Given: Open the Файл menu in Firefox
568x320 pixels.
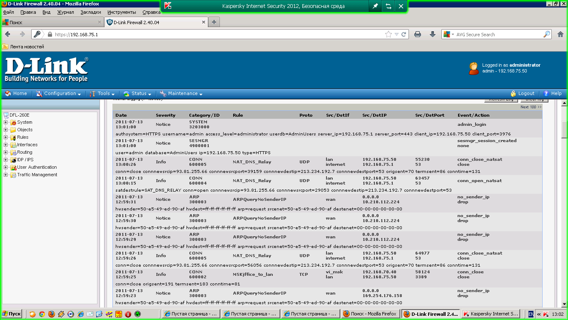Looking at the screenshot, I should [x=8, y=12].
